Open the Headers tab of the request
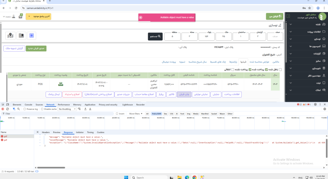 pyautogui.click(x=46, y=132)
